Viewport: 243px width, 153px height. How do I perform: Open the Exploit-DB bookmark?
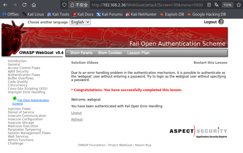172,14
